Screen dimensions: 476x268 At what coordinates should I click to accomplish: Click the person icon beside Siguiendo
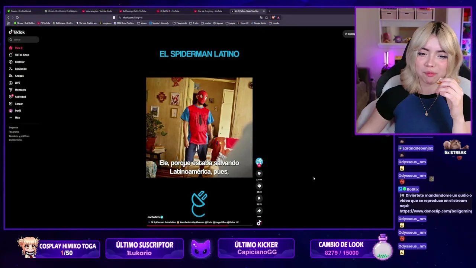pos(11,69)
